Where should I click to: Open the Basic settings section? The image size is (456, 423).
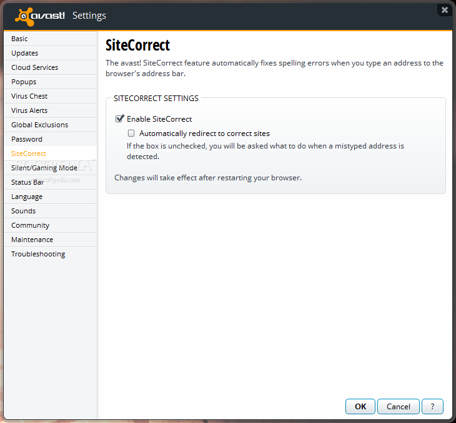coord(51,39)
